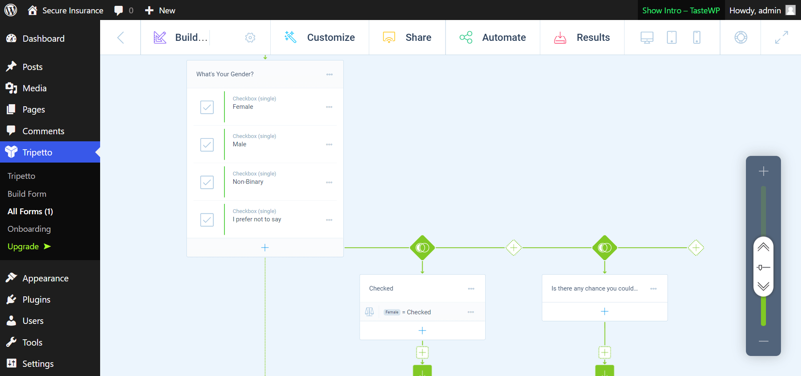Open Tripetto submenu link

[x=21, y=176]
